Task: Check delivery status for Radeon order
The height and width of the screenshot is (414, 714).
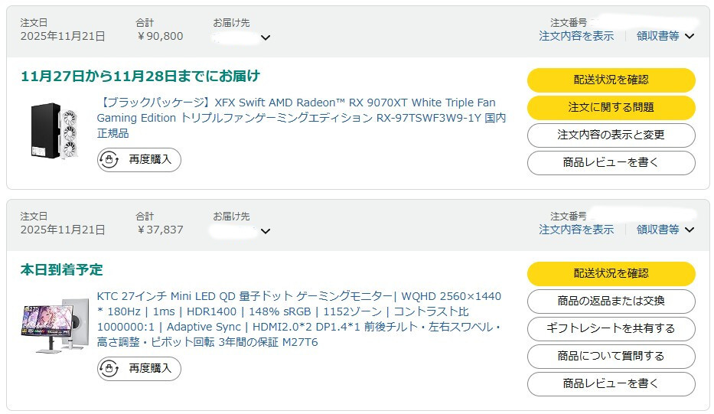Action: point(611,80)
